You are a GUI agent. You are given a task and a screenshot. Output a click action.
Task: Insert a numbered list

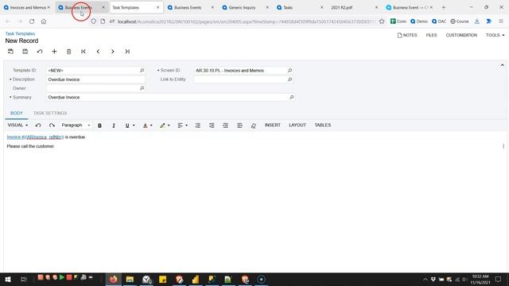coord(198,126)
